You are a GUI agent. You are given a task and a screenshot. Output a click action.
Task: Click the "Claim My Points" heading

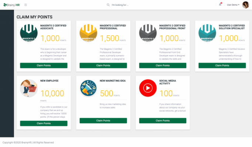click(x=34, y=17)
